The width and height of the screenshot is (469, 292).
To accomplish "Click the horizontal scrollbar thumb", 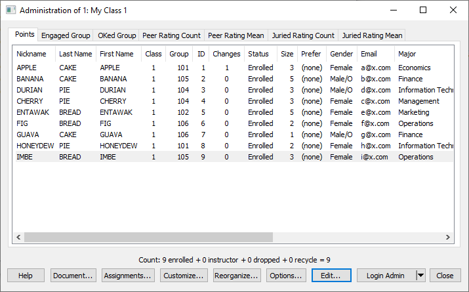I will pyautogui.click(x=148, y=238).
